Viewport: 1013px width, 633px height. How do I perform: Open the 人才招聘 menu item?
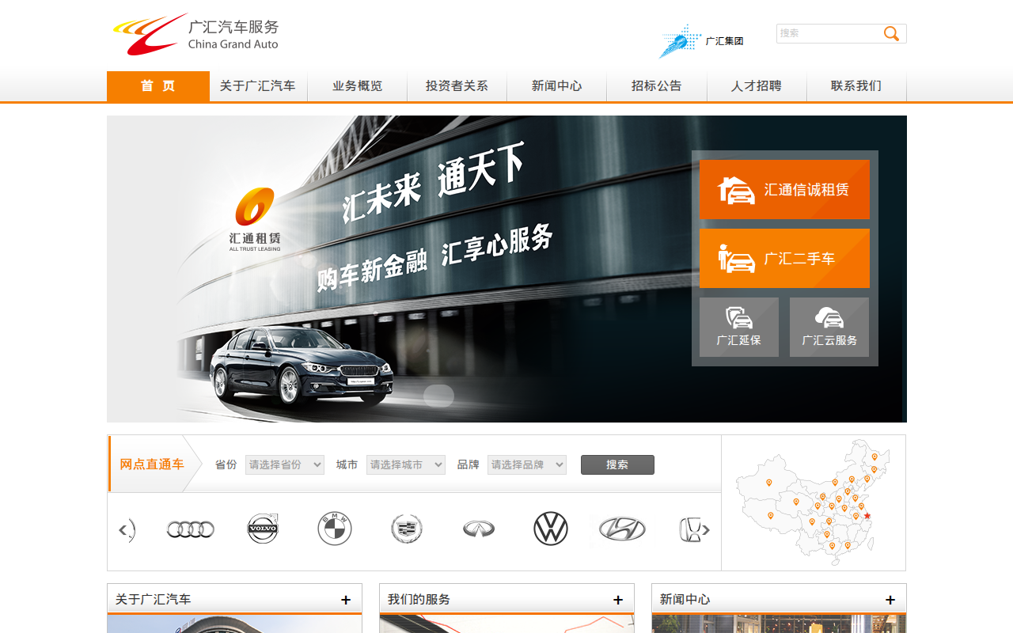757,86
